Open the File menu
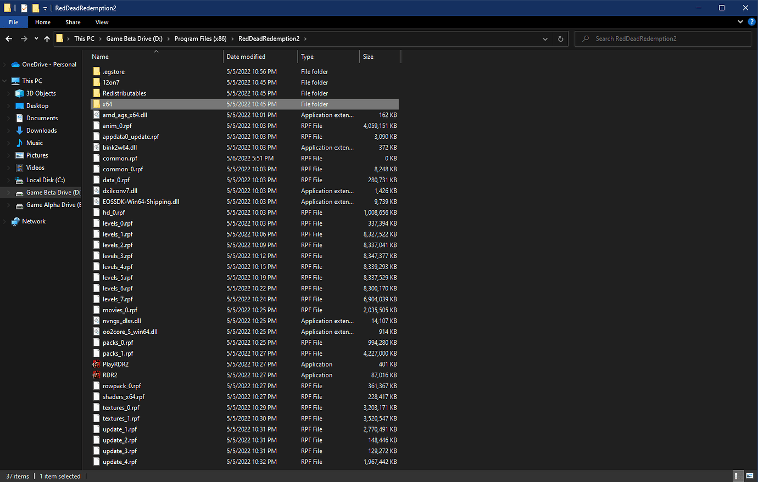This screenshot has height=482, width=758. tap(13, 22)
